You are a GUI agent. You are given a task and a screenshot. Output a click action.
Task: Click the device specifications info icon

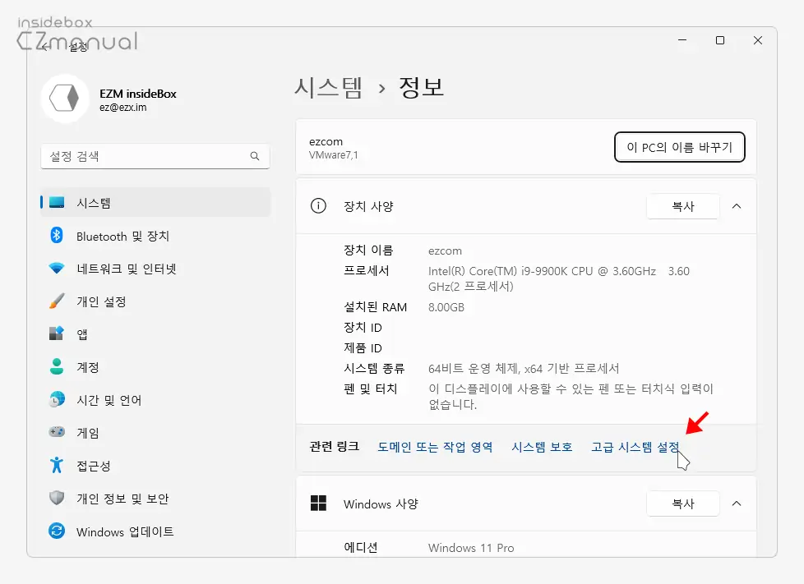pyautogui.click(x=318, y=206)
